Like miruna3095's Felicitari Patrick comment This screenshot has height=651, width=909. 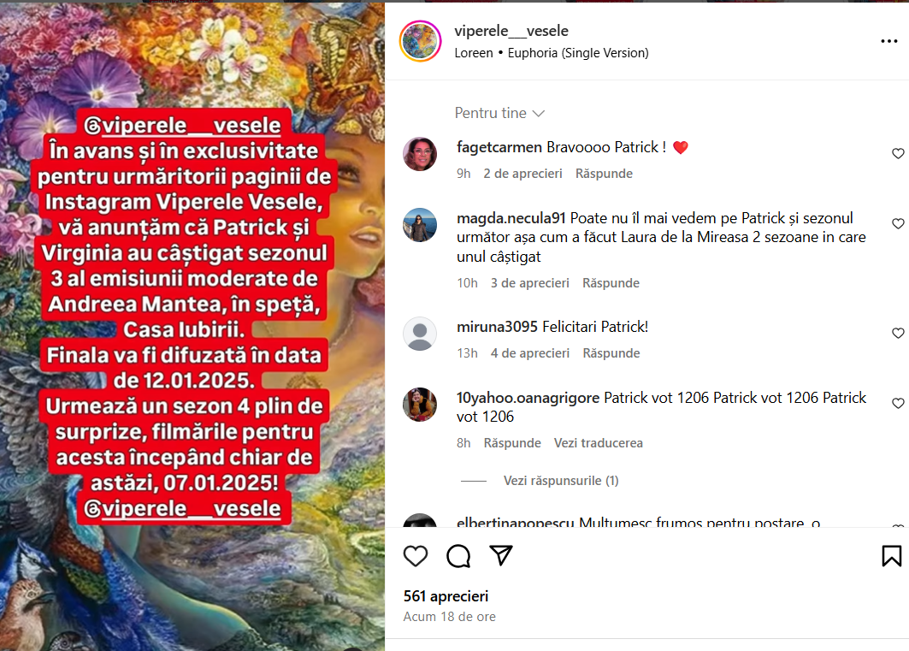tap(898, 333)
